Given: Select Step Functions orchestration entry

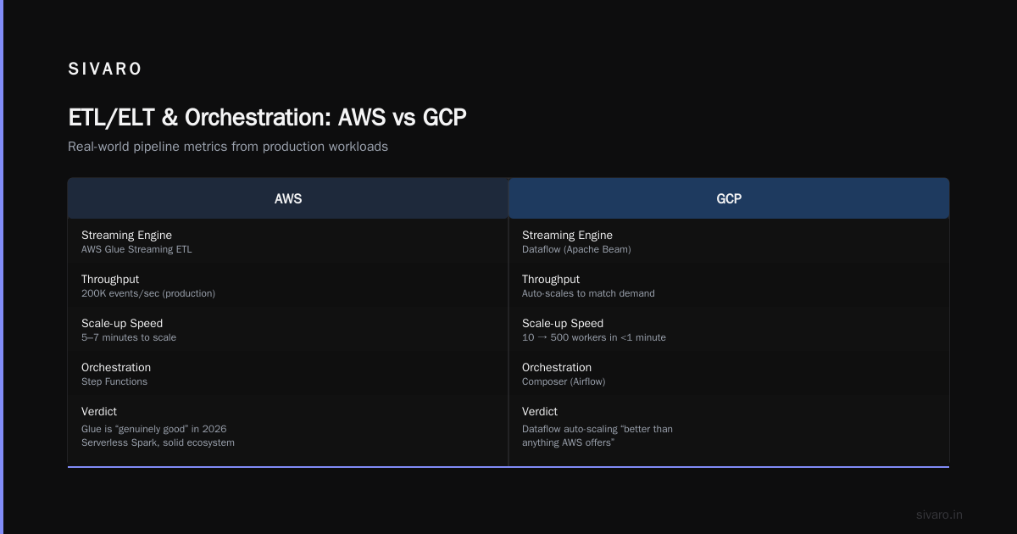Looking at the screenshot, I should click(x=114, y=382).
